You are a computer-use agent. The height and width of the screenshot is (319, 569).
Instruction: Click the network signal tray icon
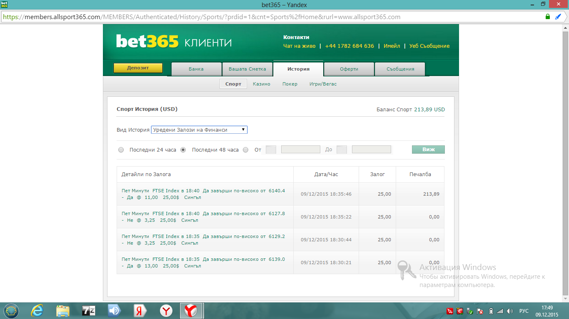tap(500, 311)
